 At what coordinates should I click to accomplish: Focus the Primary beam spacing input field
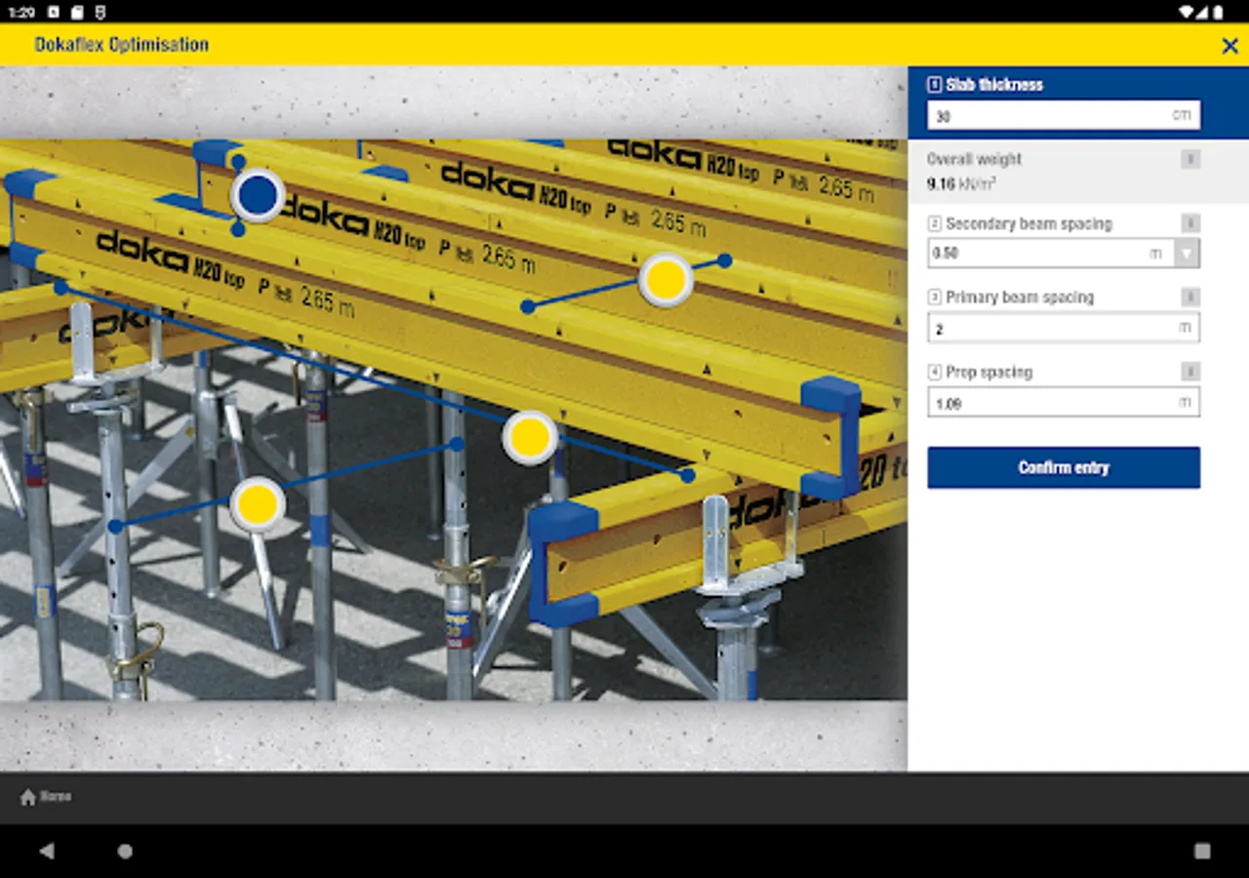(x=1064, y=328)
